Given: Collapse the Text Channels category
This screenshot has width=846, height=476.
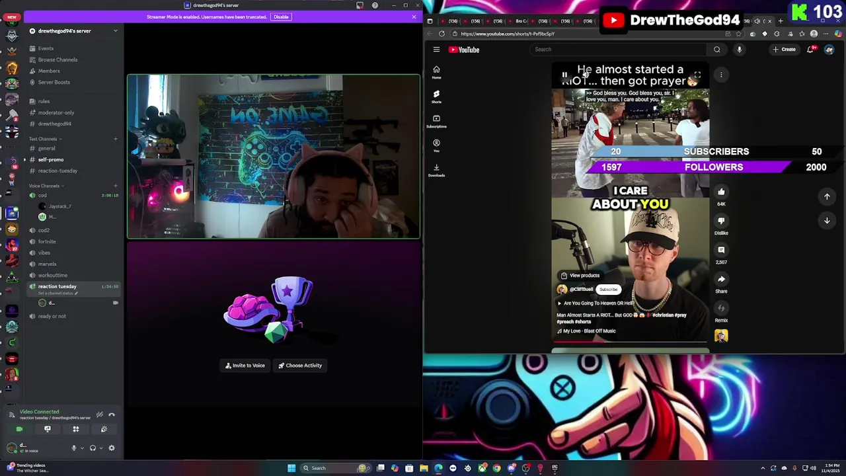Looking at the screenshot, I should [x=45, y=139].
